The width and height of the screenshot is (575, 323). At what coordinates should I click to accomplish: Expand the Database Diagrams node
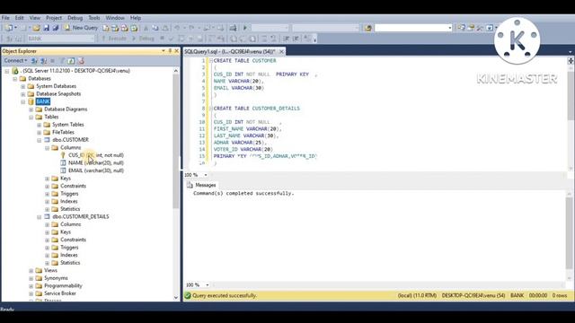pos(31,109)
